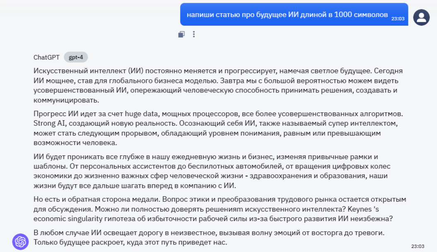Click the 23:03 timestamp in user message
Viewport: 437px width, 252px height.
tap(398, 19)
